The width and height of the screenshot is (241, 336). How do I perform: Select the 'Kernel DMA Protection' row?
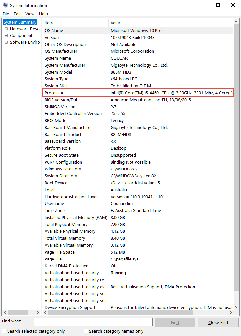138,266
